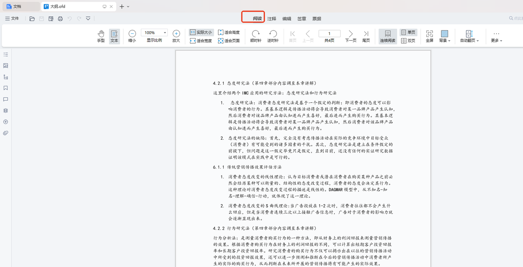Open the 文件 file menu
This screenshot has height=267, width=523.
tap(12, 18)
